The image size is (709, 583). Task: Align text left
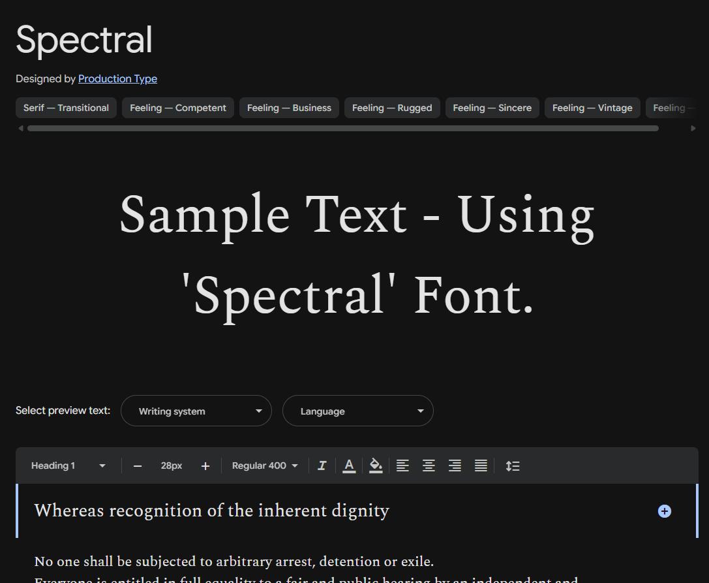[x=402, y=465]
